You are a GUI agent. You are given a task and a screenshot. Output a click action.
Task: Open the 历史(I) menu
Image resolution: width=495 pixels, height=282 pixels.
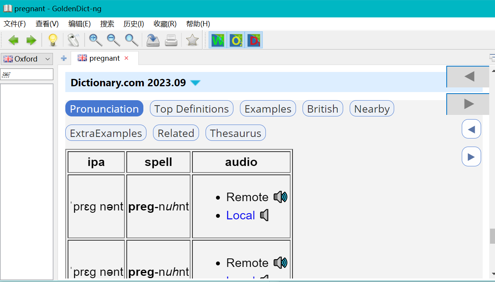[134, 24]
